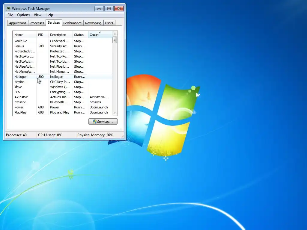Select the VaultSvc service row
307x230 pixels.
(x=62, y=41)
